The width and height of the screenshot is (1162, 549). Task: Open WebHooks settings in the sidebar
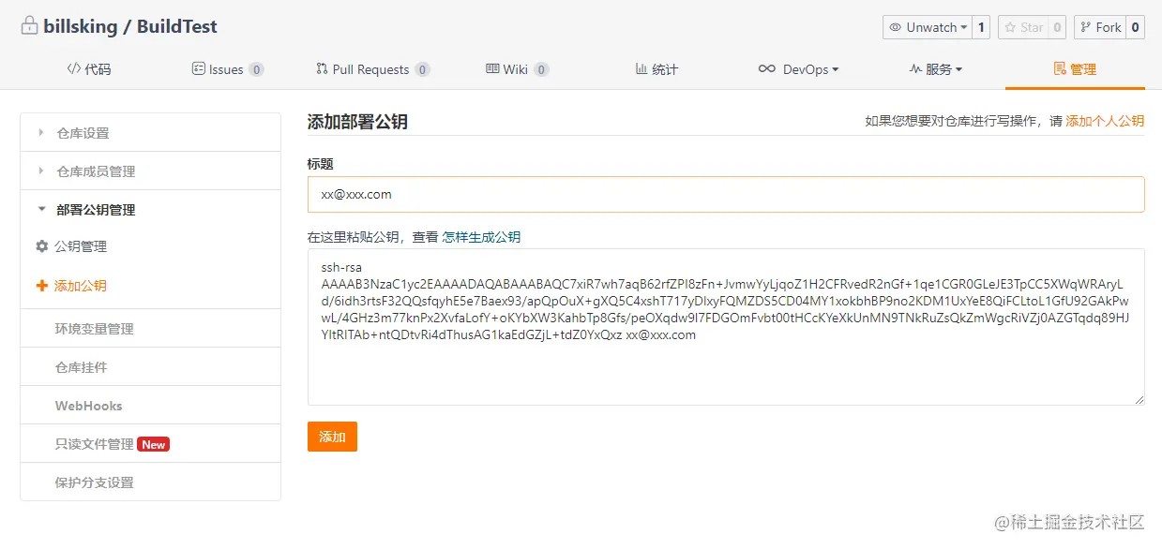150,405
